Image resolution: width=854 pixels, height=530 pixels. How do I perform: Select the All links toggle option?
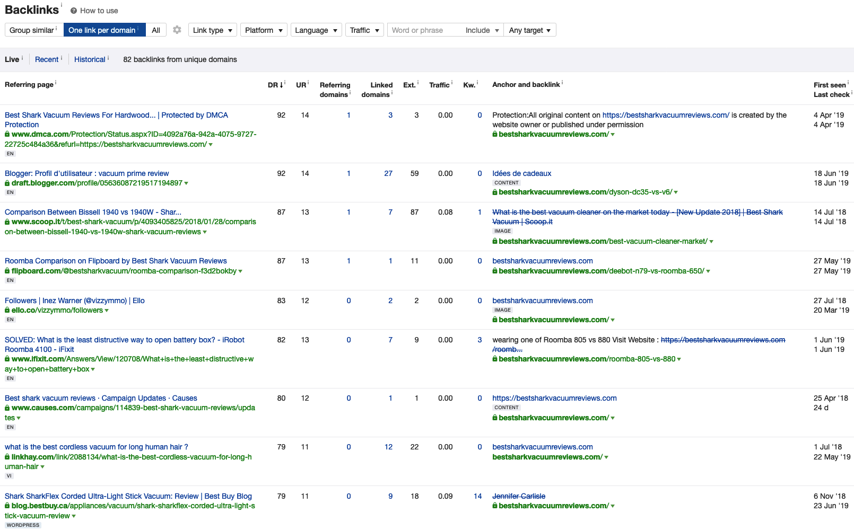156,30
